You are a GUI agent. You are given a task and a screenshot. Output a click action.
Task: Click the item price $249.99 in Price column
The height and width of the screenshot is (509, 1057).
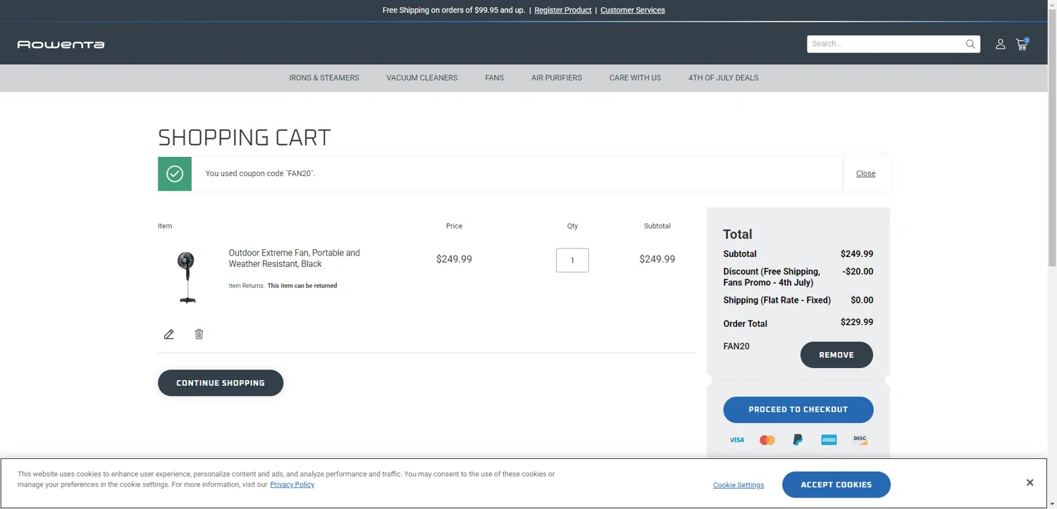pos(454,259)
